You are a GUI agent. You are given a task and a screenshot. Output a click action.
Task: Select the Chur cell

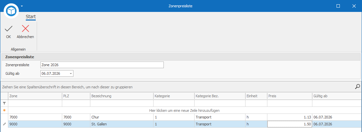[x=122, y=117]
